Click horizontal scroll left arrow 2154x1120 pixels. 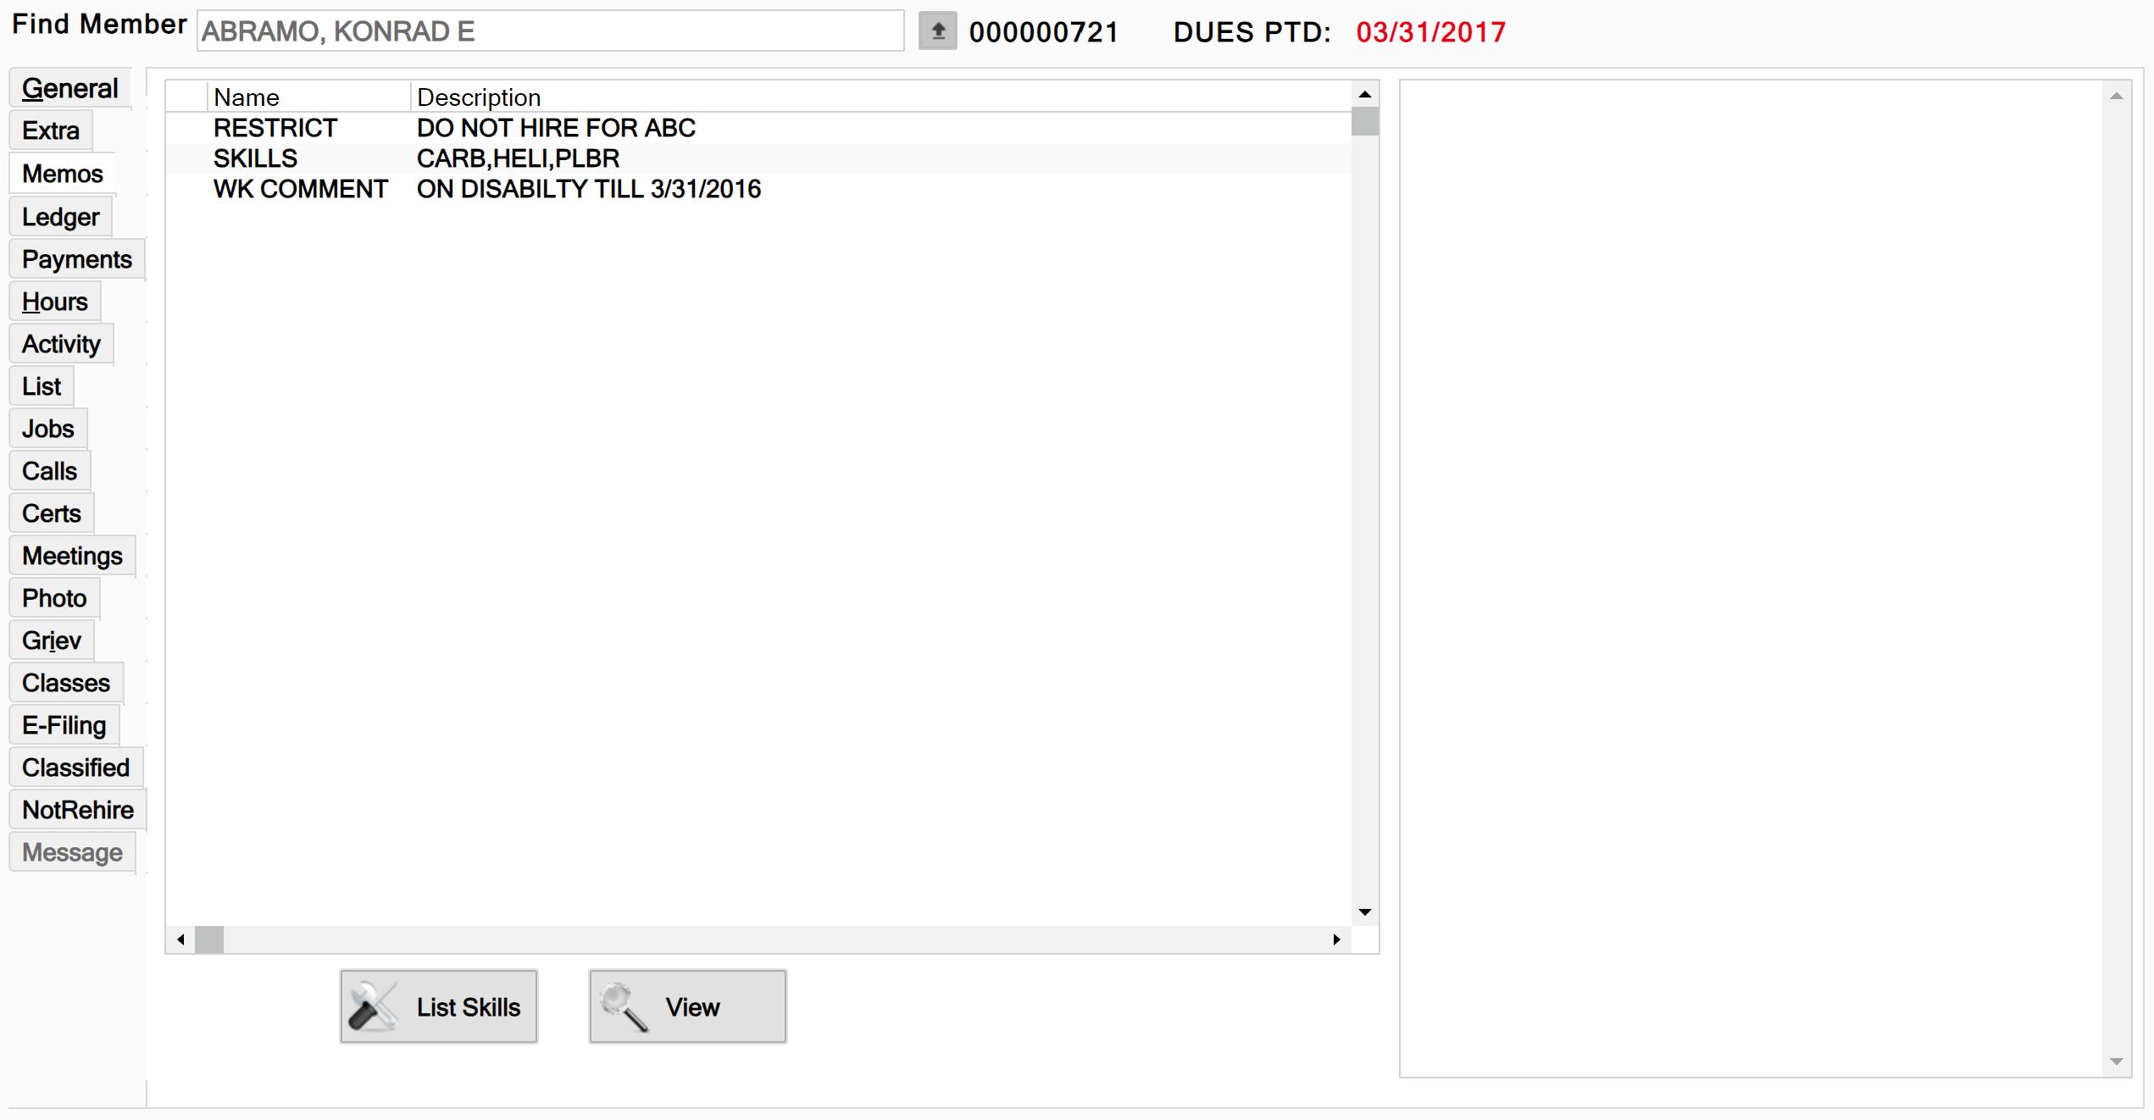click(x=180, y=939)
